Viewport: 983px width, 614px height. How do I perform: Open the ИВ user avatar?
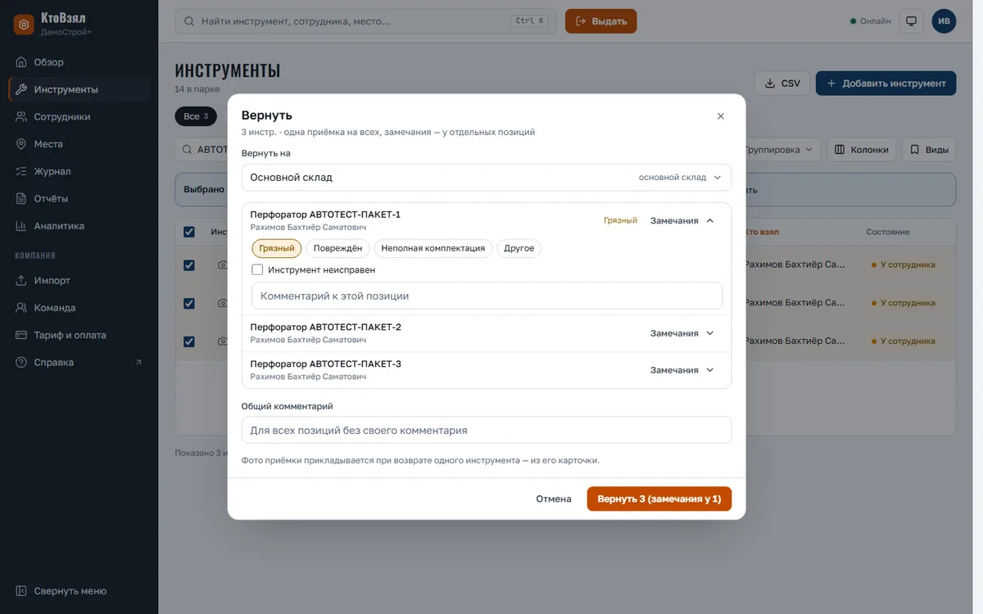944,21
